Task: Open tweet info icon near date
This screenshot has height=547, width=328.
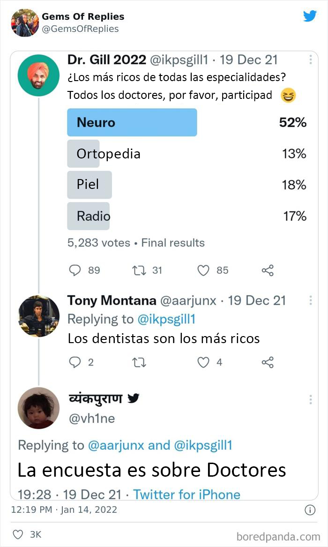Action: 310,510
